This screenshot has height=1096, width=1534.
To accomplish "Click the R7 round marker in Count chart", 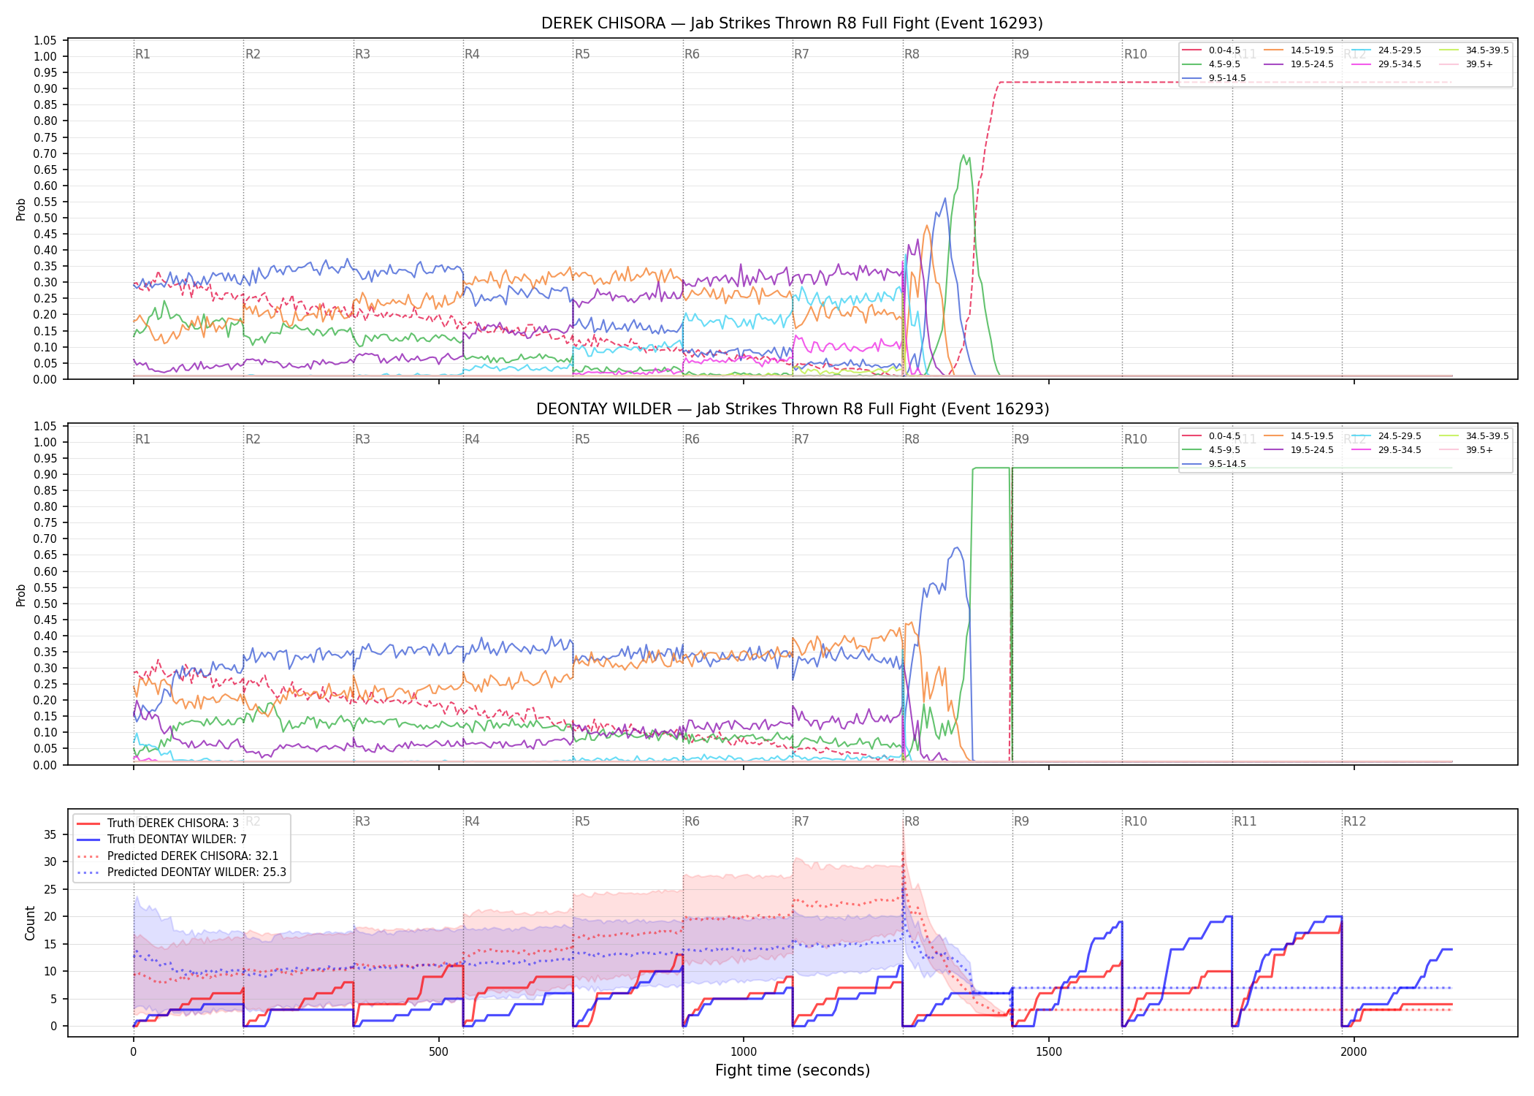I will click(x=801, y=821).
